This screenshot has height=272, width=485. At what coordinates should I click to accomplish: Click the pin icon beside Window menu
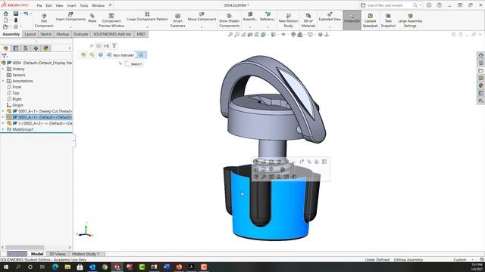[110, 5]
